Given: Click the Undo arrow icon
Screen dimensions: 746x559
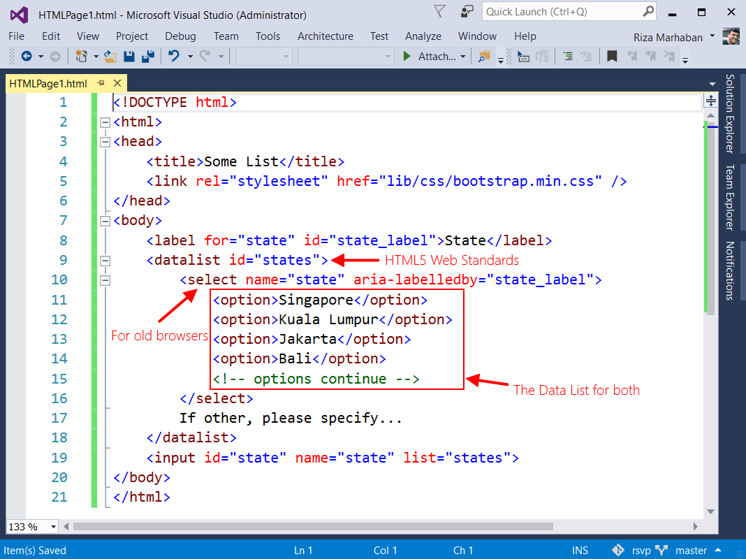Looking at the screenshot, I should click(174, 57).
